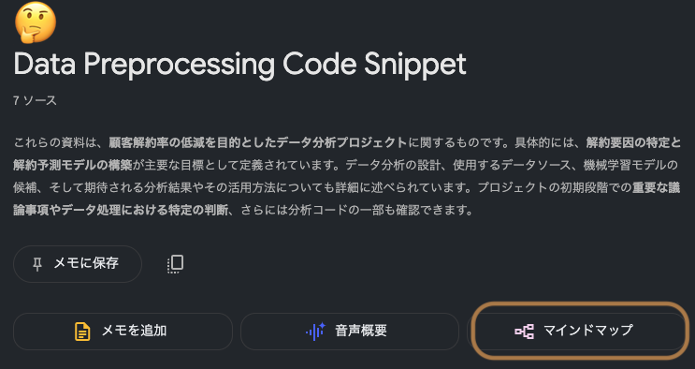Click the thinking face emoji icon

point(36,22)
